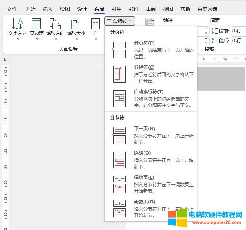Click the 栏 columns icon
Screen dimensions: 246x230
click(95, 24)
